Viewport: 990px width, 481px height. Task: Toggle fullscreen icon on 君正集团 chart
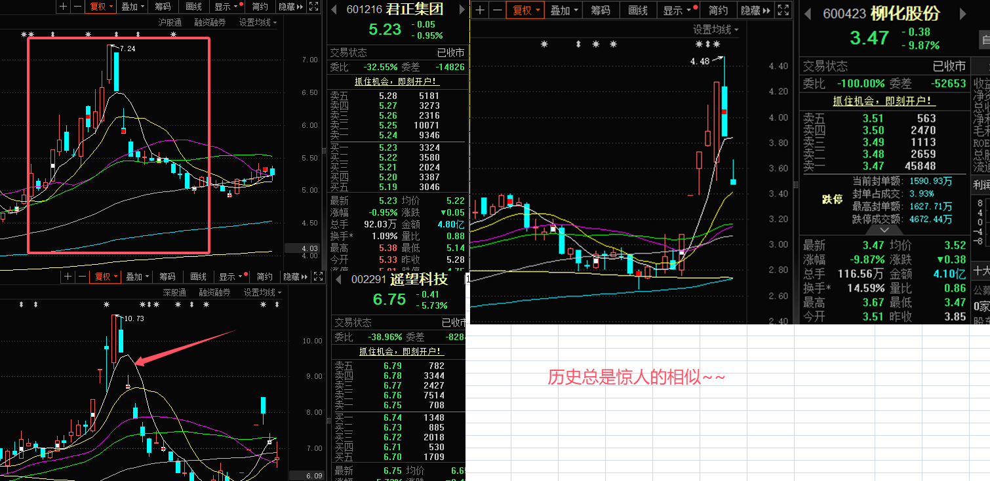[315, 7]
